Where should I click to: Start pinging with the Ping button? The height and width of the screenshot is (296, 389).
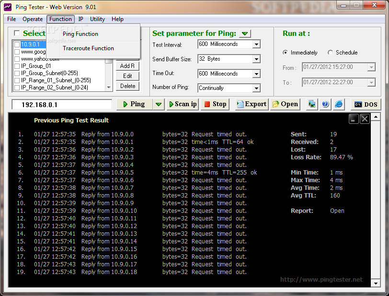pos(134,104)
